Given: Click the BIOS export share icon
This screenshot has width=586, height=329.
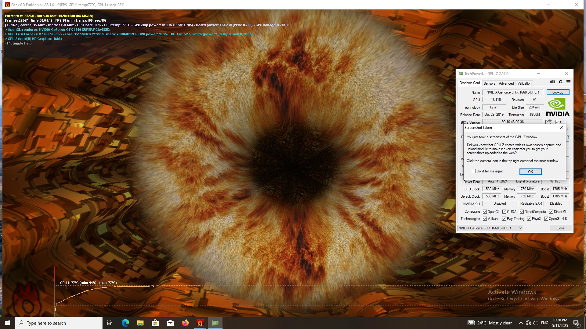Looking at the screenshot, I should point(548,122).
